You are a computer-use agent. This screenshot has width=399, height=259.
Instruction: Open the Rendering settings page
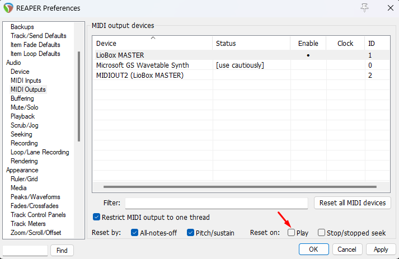coord(24,161)
